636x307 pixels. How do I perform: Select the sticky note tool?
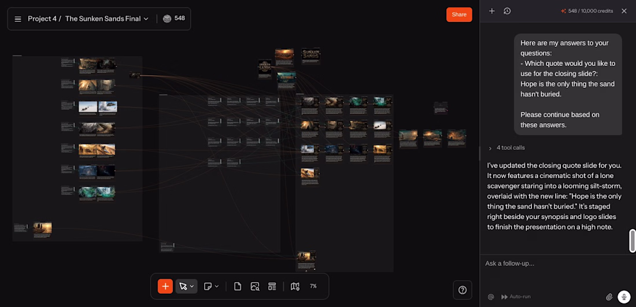tap(208, 286)
